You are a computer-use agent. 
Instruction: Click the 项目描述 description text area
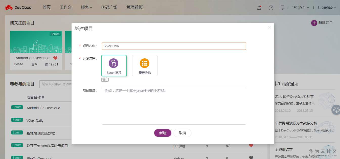coord(174,105)
